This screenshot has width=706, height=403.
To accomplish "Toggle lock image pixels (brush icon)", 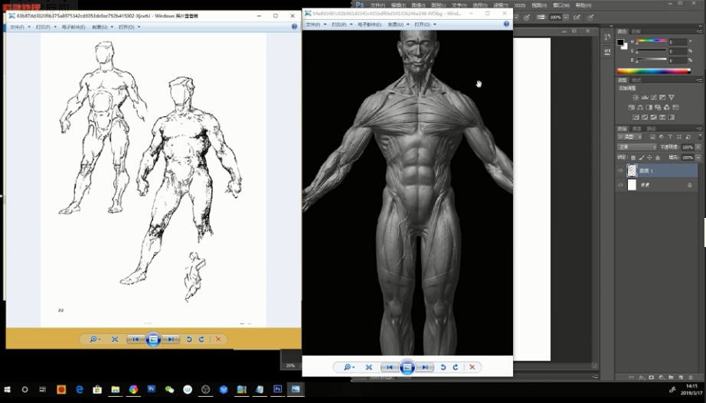I will (x=642, y=158).
